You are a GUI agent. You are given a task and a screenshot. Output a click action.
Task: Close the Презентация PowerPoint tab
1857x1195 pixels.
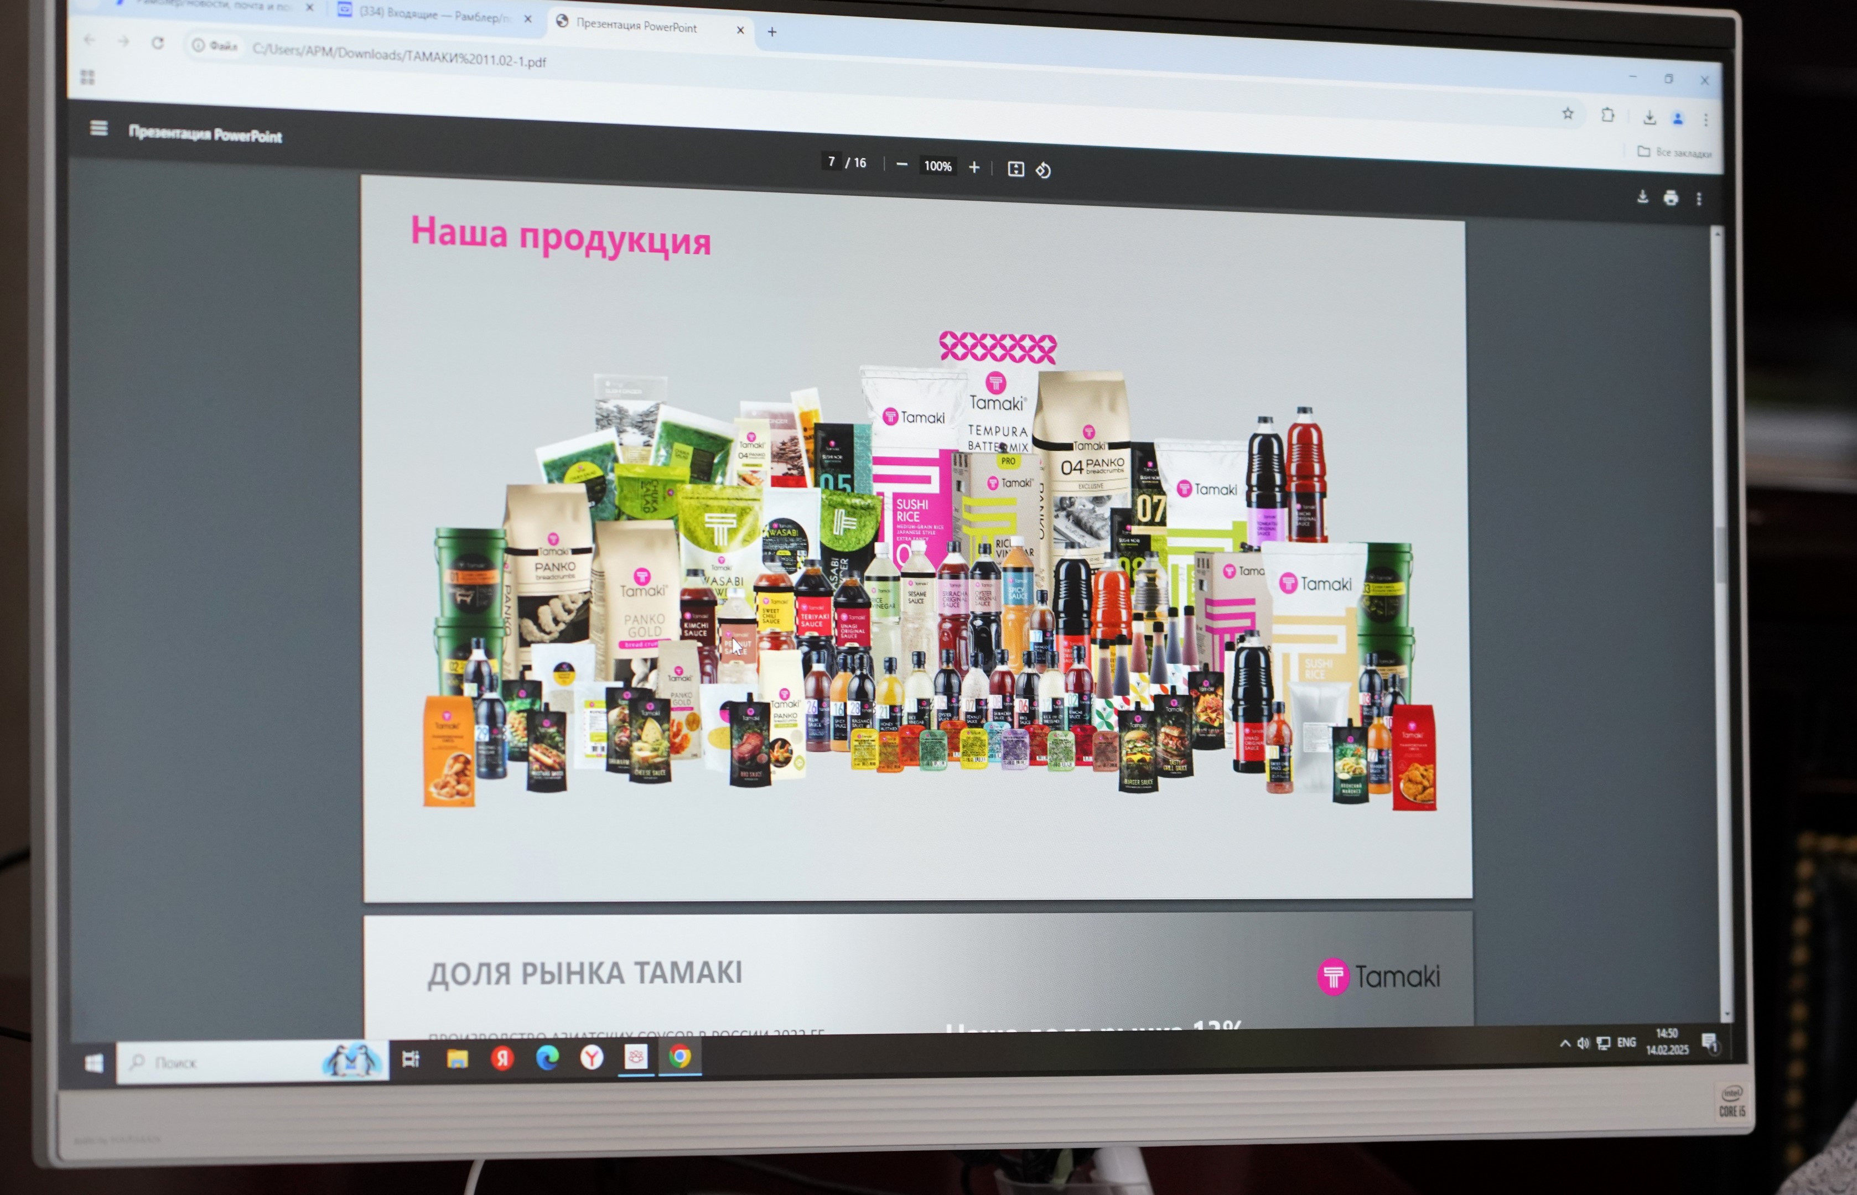coord(740,30)
